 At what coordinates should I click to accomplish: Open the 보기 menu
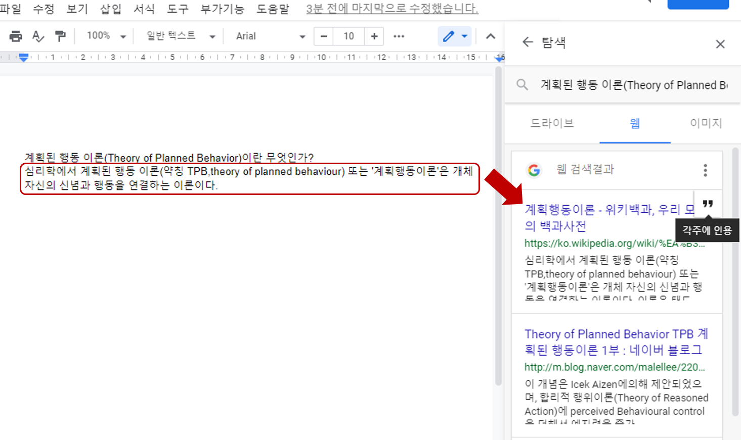pyautogui.click(x=77, y=9)
